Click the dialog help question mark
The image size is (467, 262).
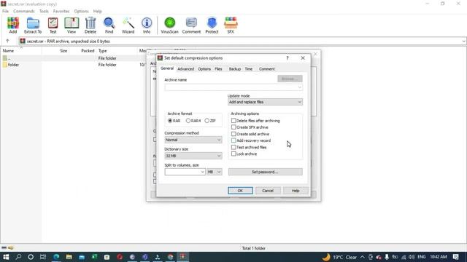(287, 58)
